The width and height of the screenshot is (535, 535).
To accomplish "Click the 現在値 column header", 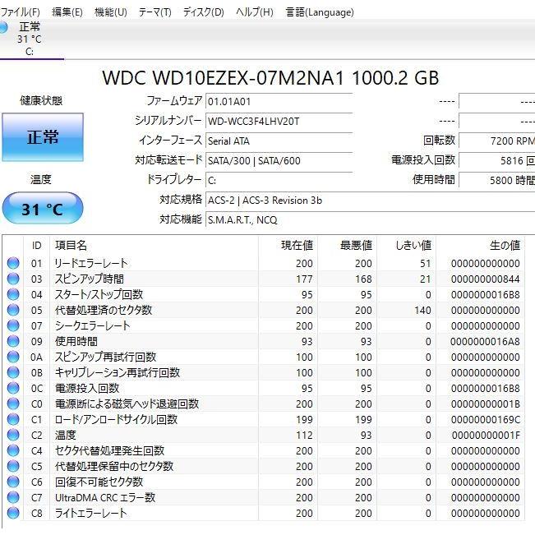I will [x=288, y=246].
